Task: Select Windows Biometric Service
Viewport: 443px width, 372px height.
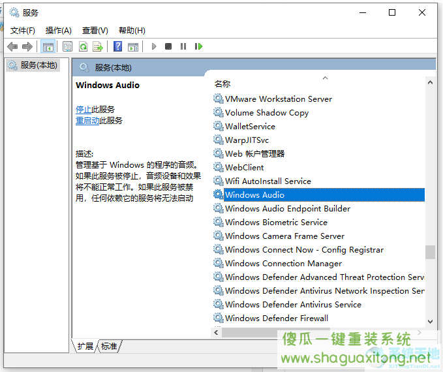Action: tap(276, 222)
